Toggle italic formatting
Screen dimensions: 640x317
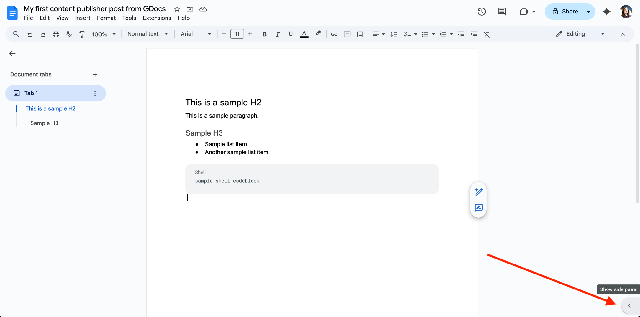pos(277,34)
